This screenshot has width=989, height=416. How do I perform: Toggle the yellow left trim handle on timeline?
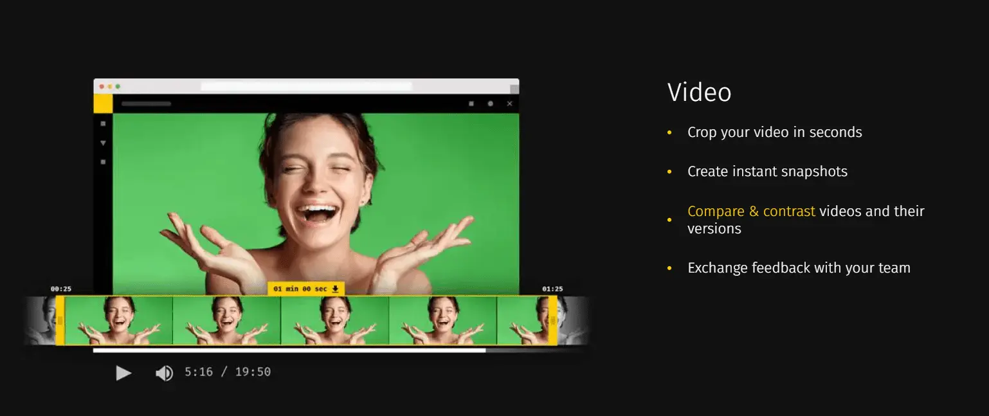(59, 321)
